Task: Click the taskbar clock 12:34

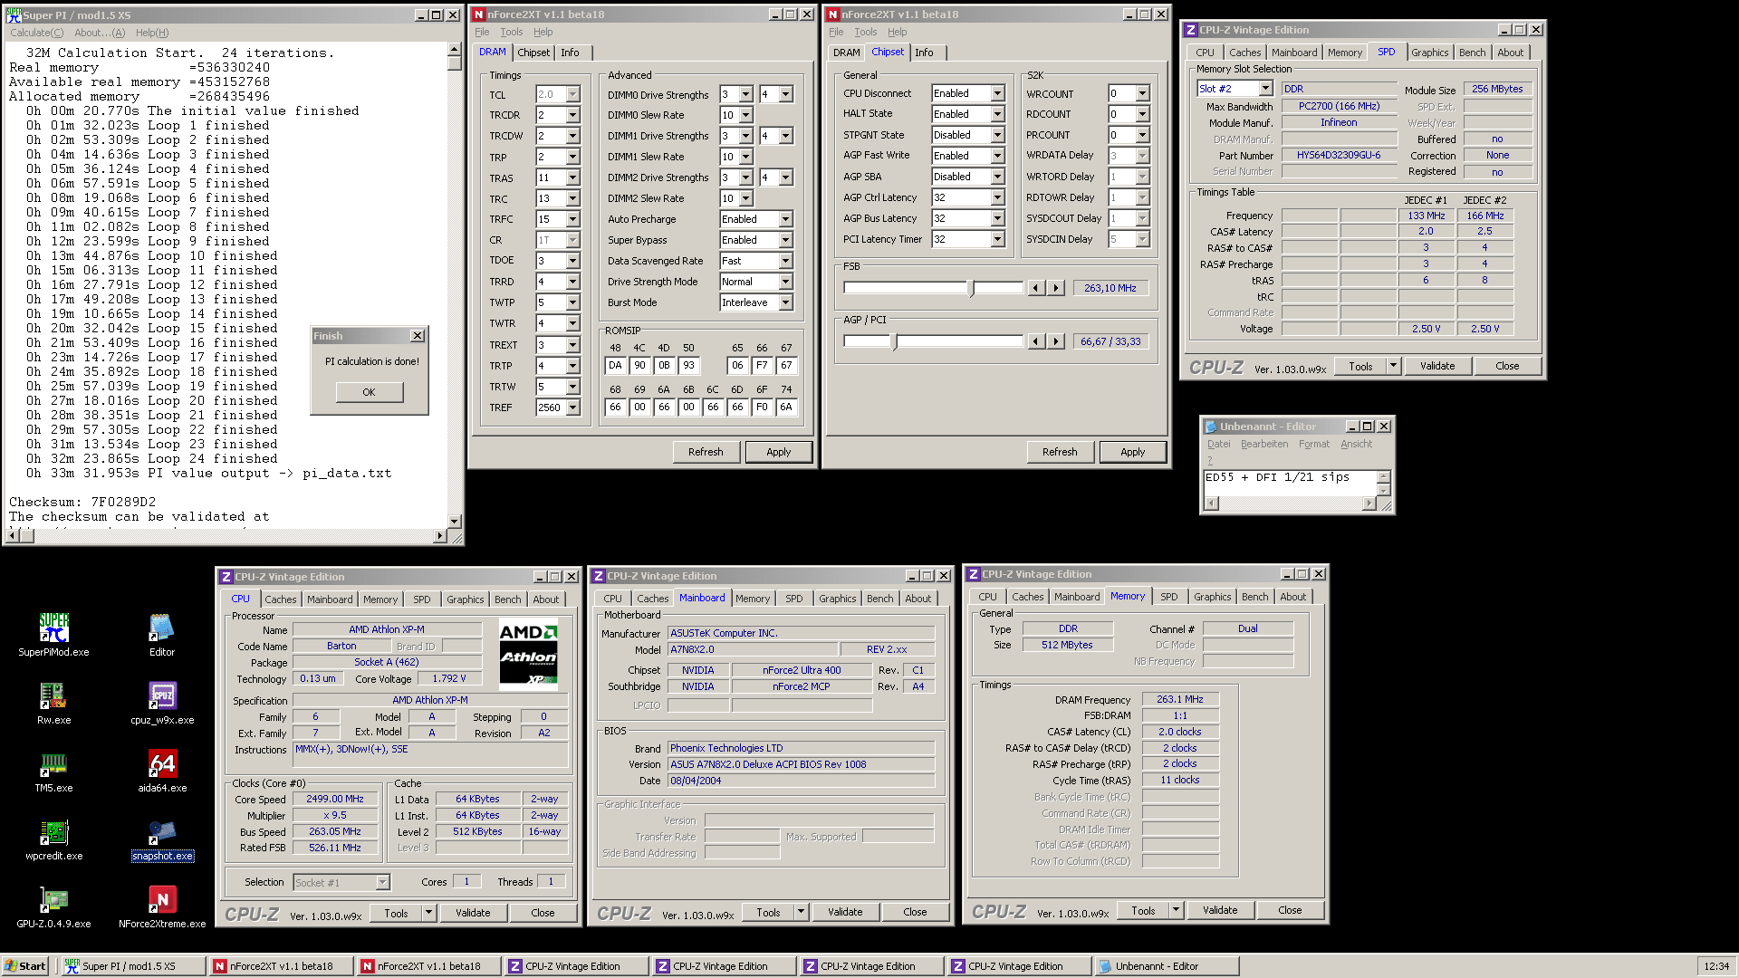Action: [x=1715, y=966]
